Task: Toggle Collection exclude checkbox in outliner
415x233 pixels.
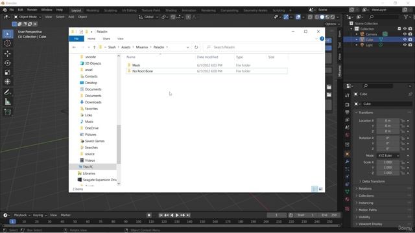Action: (x=399, y=28)
